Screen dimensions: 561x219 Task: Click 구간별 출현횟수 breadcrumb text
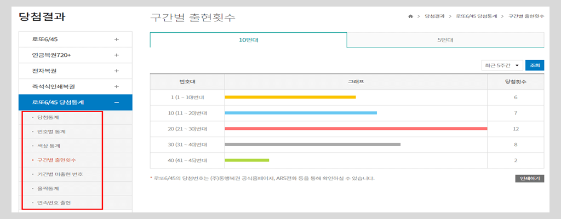pos(526,16)
